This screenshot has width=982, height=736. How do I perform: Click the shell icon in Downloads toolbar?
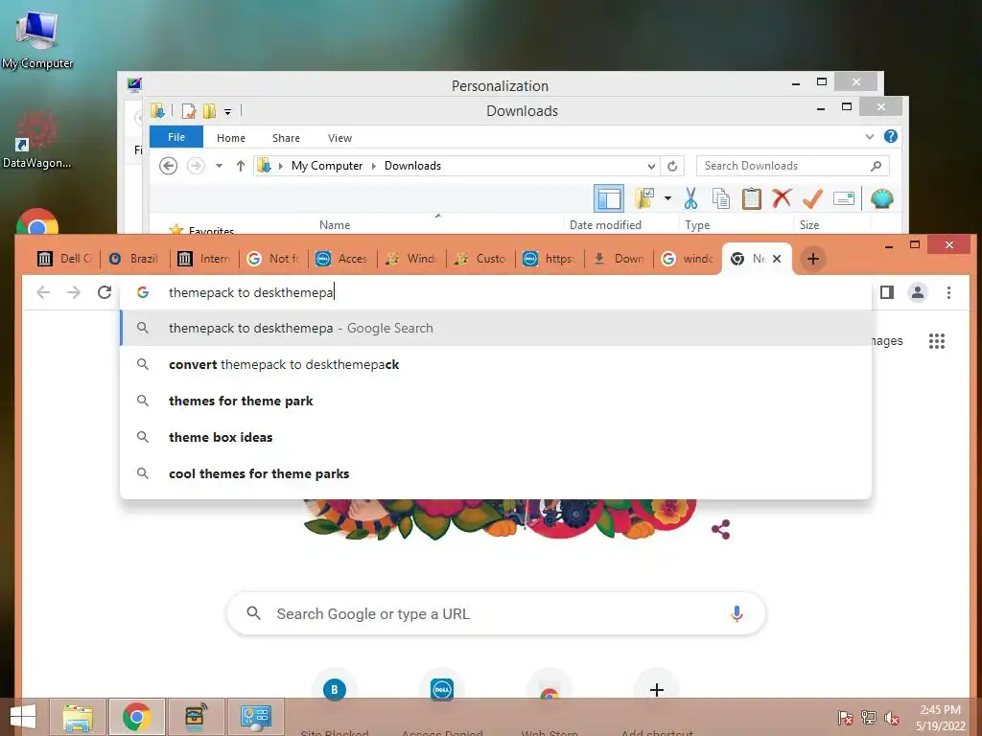(882, 199)
